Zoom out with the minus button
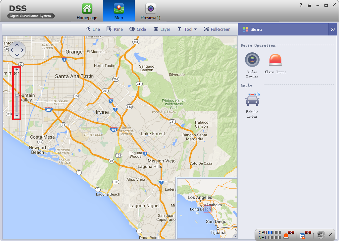 (x=17, y=115)
